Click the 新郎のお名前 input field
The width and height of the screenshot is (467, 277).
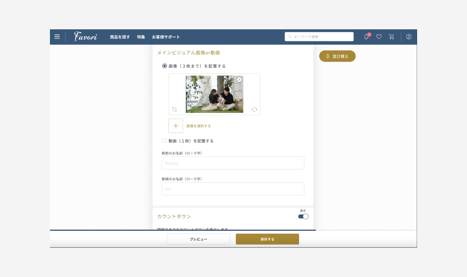tap(233, 163)
